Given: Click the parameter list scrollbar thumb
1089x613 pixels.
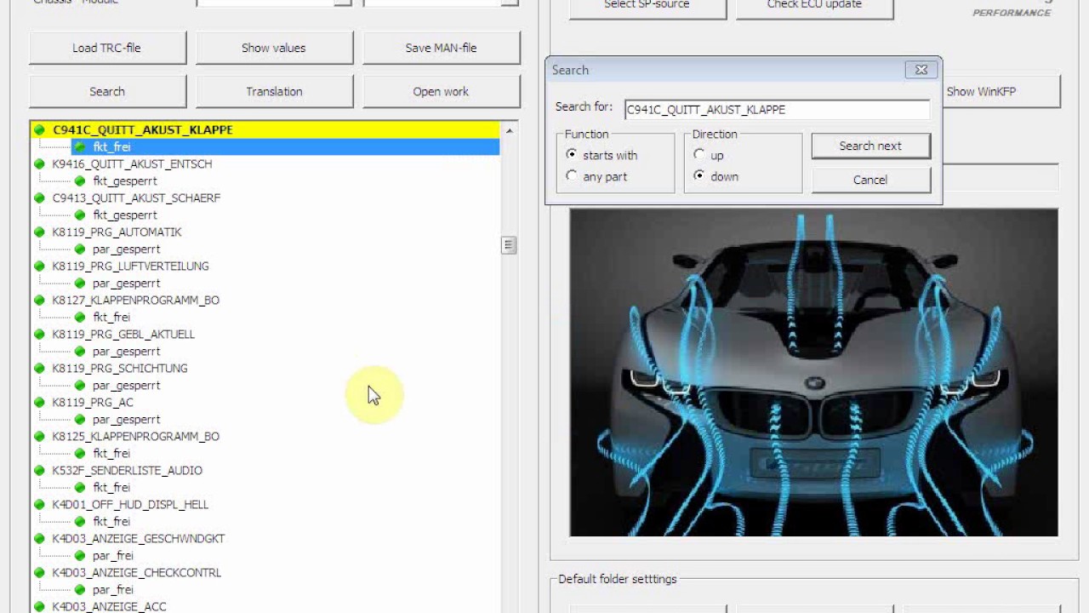Looking at the screenshot, I should [509, 245].
